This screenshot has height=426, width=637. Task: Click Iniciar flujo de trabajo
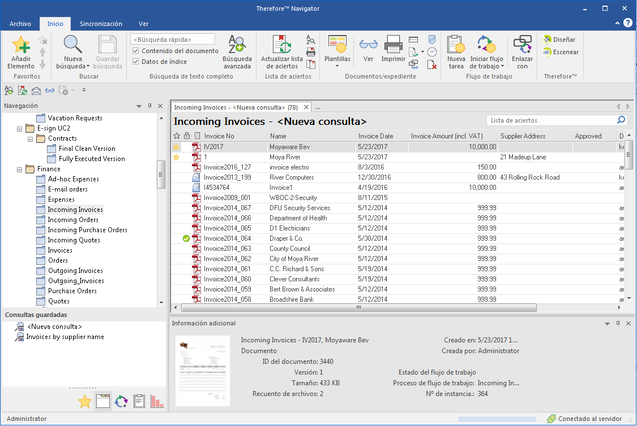487,53
